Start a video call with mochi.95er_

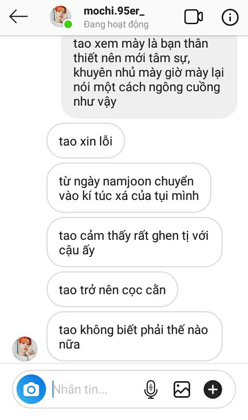pyautogui.click(x=193, y=17)
